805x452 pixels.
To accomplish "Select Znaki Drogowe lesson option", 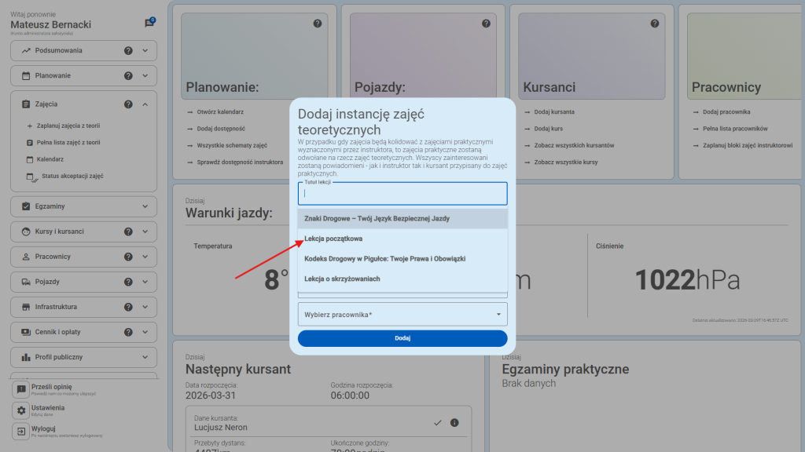I will pos(377,218).
